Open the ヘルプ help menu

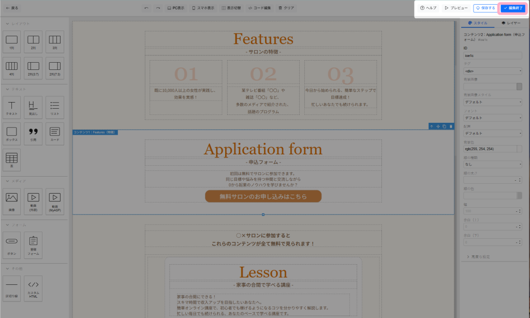coord(428,8)
